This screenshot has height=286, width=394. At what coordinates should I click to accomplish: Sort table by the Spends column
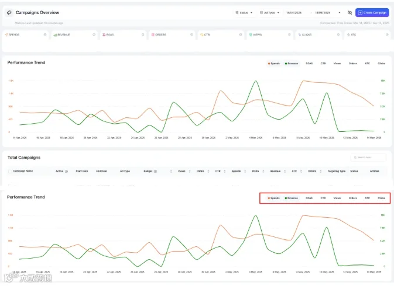245,171
